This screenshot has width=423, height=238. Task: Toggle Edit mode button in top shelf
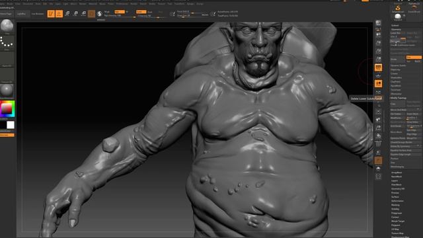point(51,13)
